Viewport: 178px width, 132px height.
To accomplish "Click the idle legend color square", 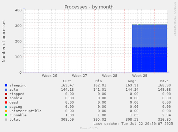I will pos(6,90).
